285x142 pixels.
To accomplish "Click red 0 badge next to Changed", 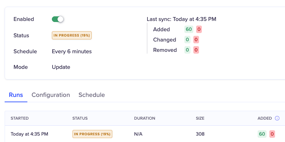I will 196,40.
